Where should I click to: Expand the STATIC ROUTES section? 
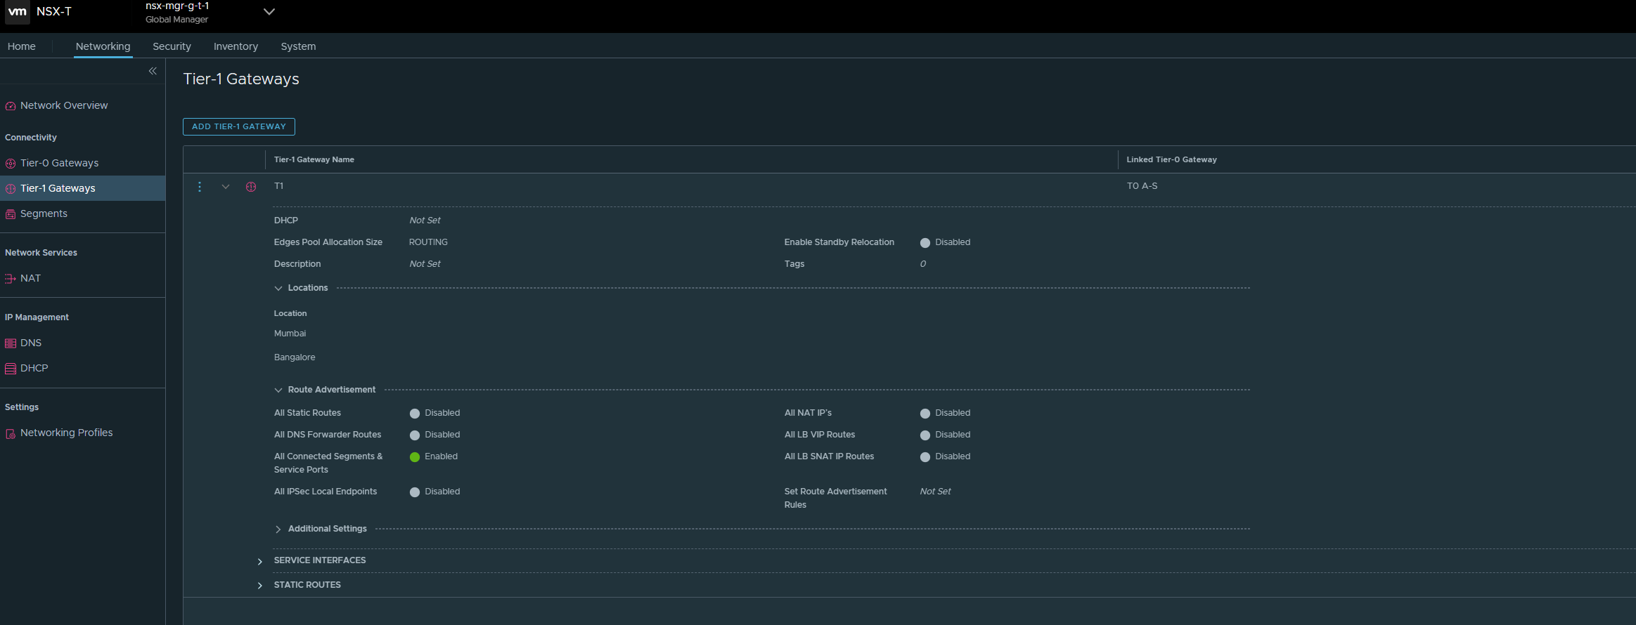[x=260, y=586]
